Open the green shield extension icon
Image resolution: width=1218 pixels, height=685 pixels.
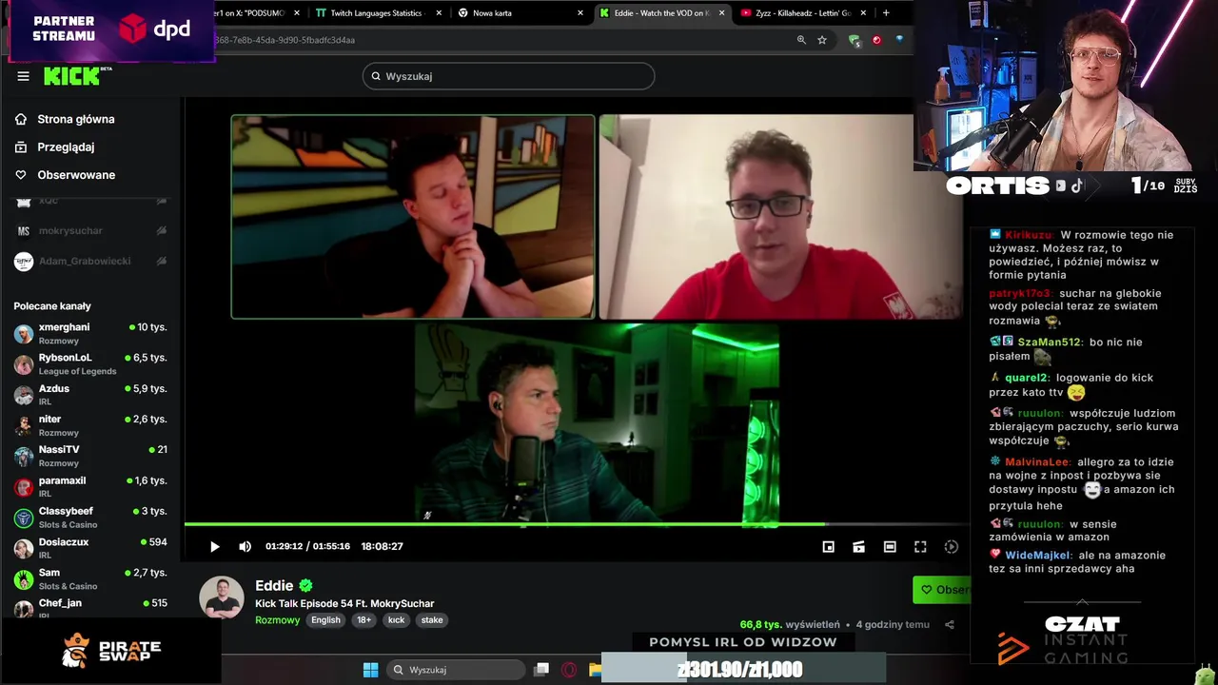coord(855,40)
